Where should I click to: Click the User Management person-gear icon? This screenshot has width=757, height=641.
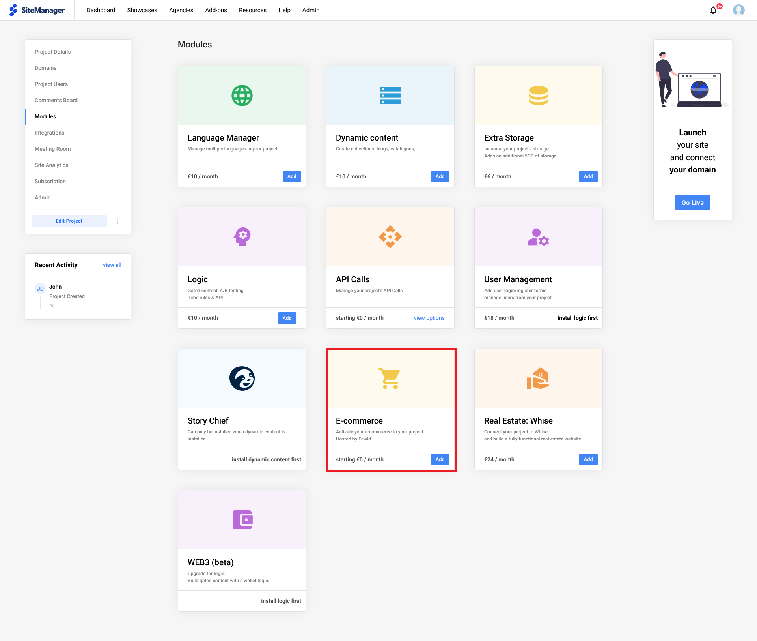539,237
